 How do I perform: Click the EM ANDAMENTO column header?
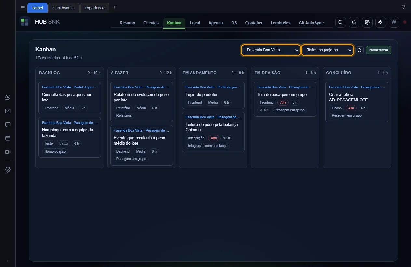213,73
